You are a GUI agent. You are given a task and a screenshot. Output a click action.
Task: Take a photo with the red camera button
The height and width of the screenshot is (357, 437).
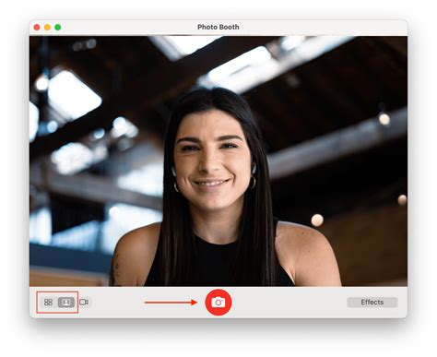coord(218,303)
